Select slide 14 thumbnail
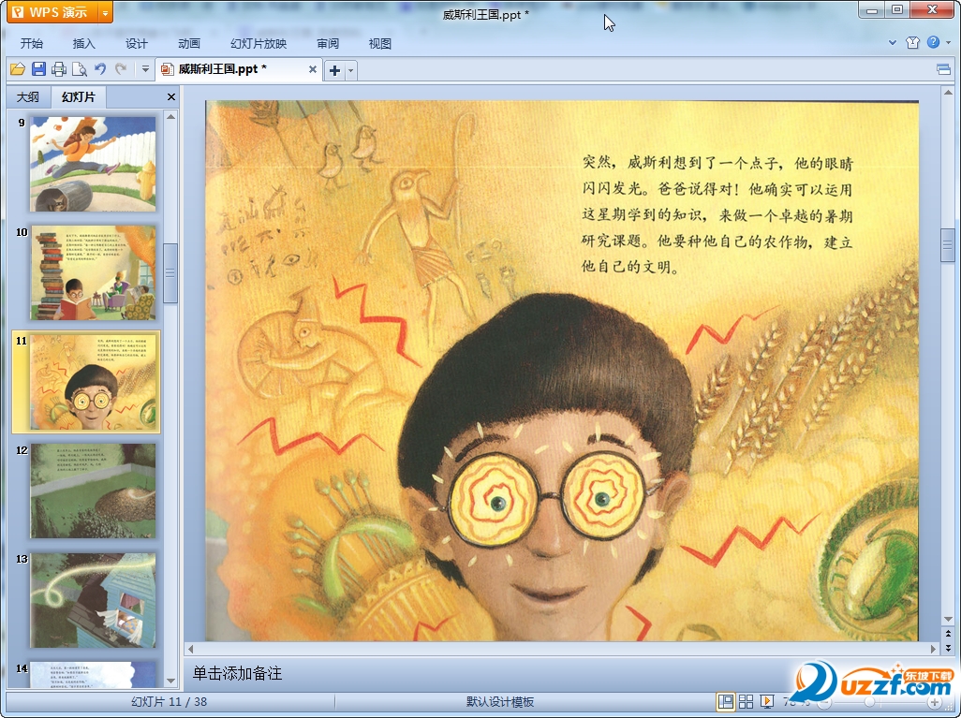 pyautogui.click(x=93, y=675)
